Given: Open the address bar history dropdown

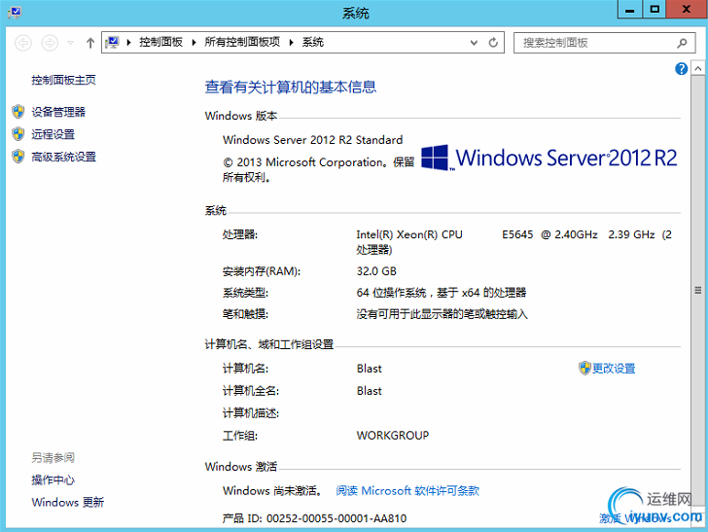Looking at the screenshot, I should coord(474,43).
